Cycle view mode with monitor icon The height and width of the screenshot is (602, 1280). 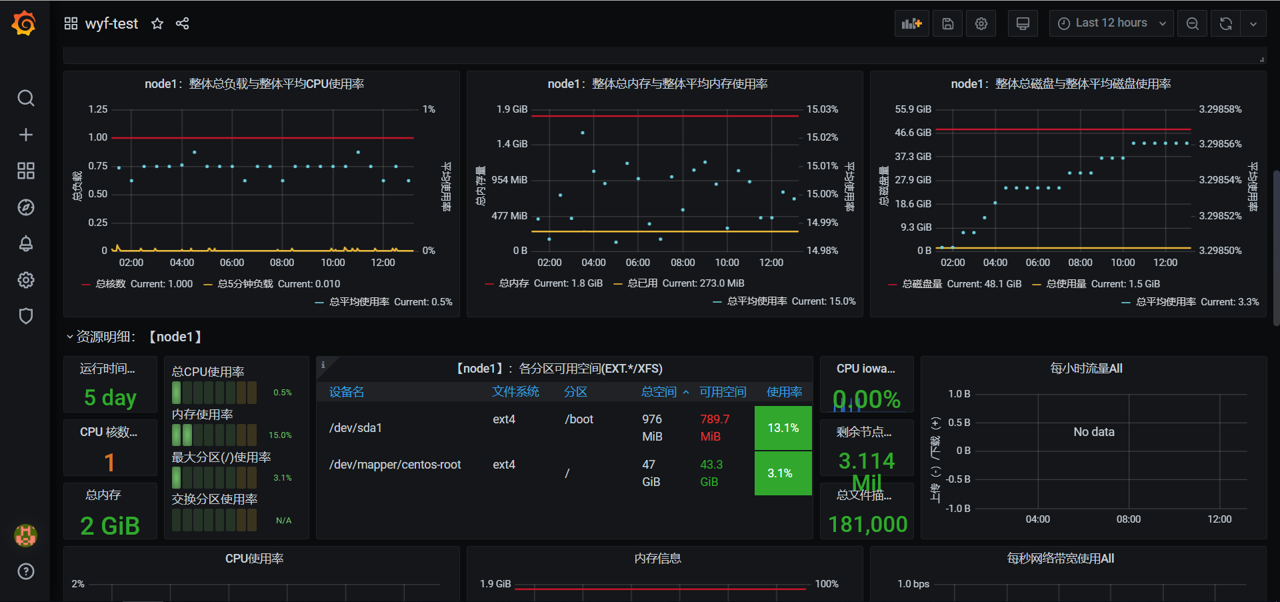[x=1023, y=24]
